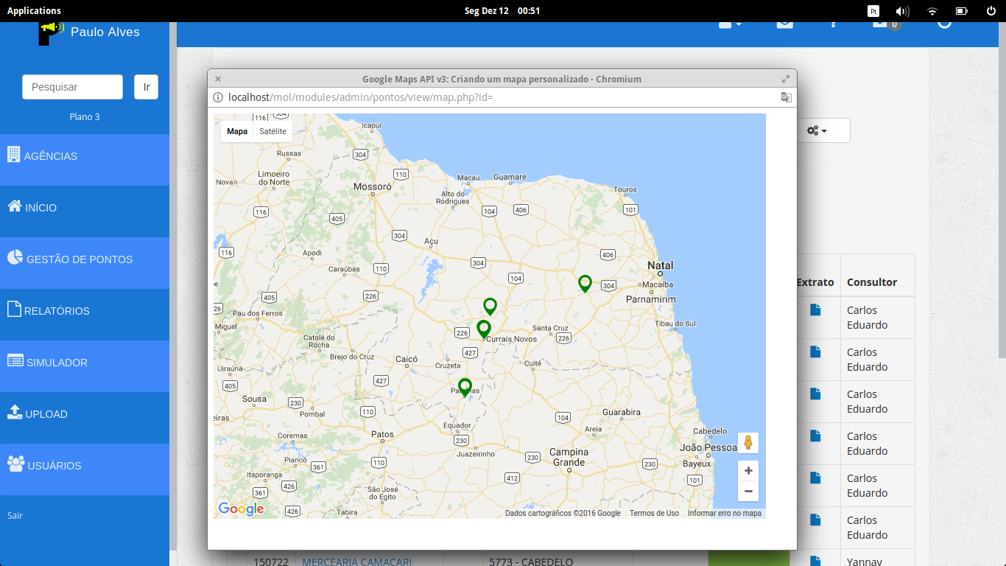Click Caicó label on the map

(407, 360)
